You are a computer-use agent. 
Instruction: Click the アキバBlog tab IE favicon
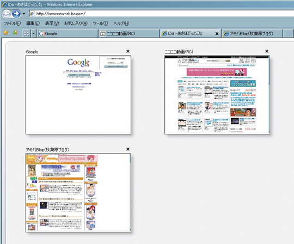tap(226, 34)
